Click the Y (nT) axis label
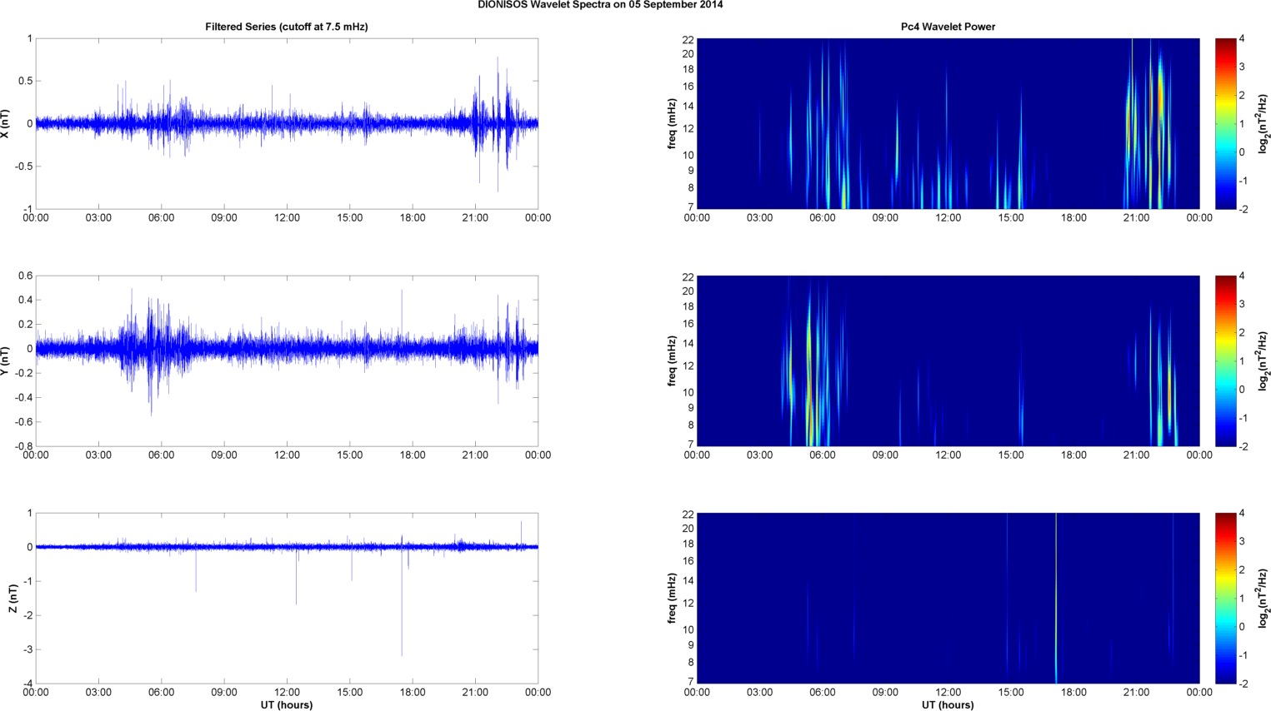This screenshot has height=711, width=1271. (x=7, y=360)
